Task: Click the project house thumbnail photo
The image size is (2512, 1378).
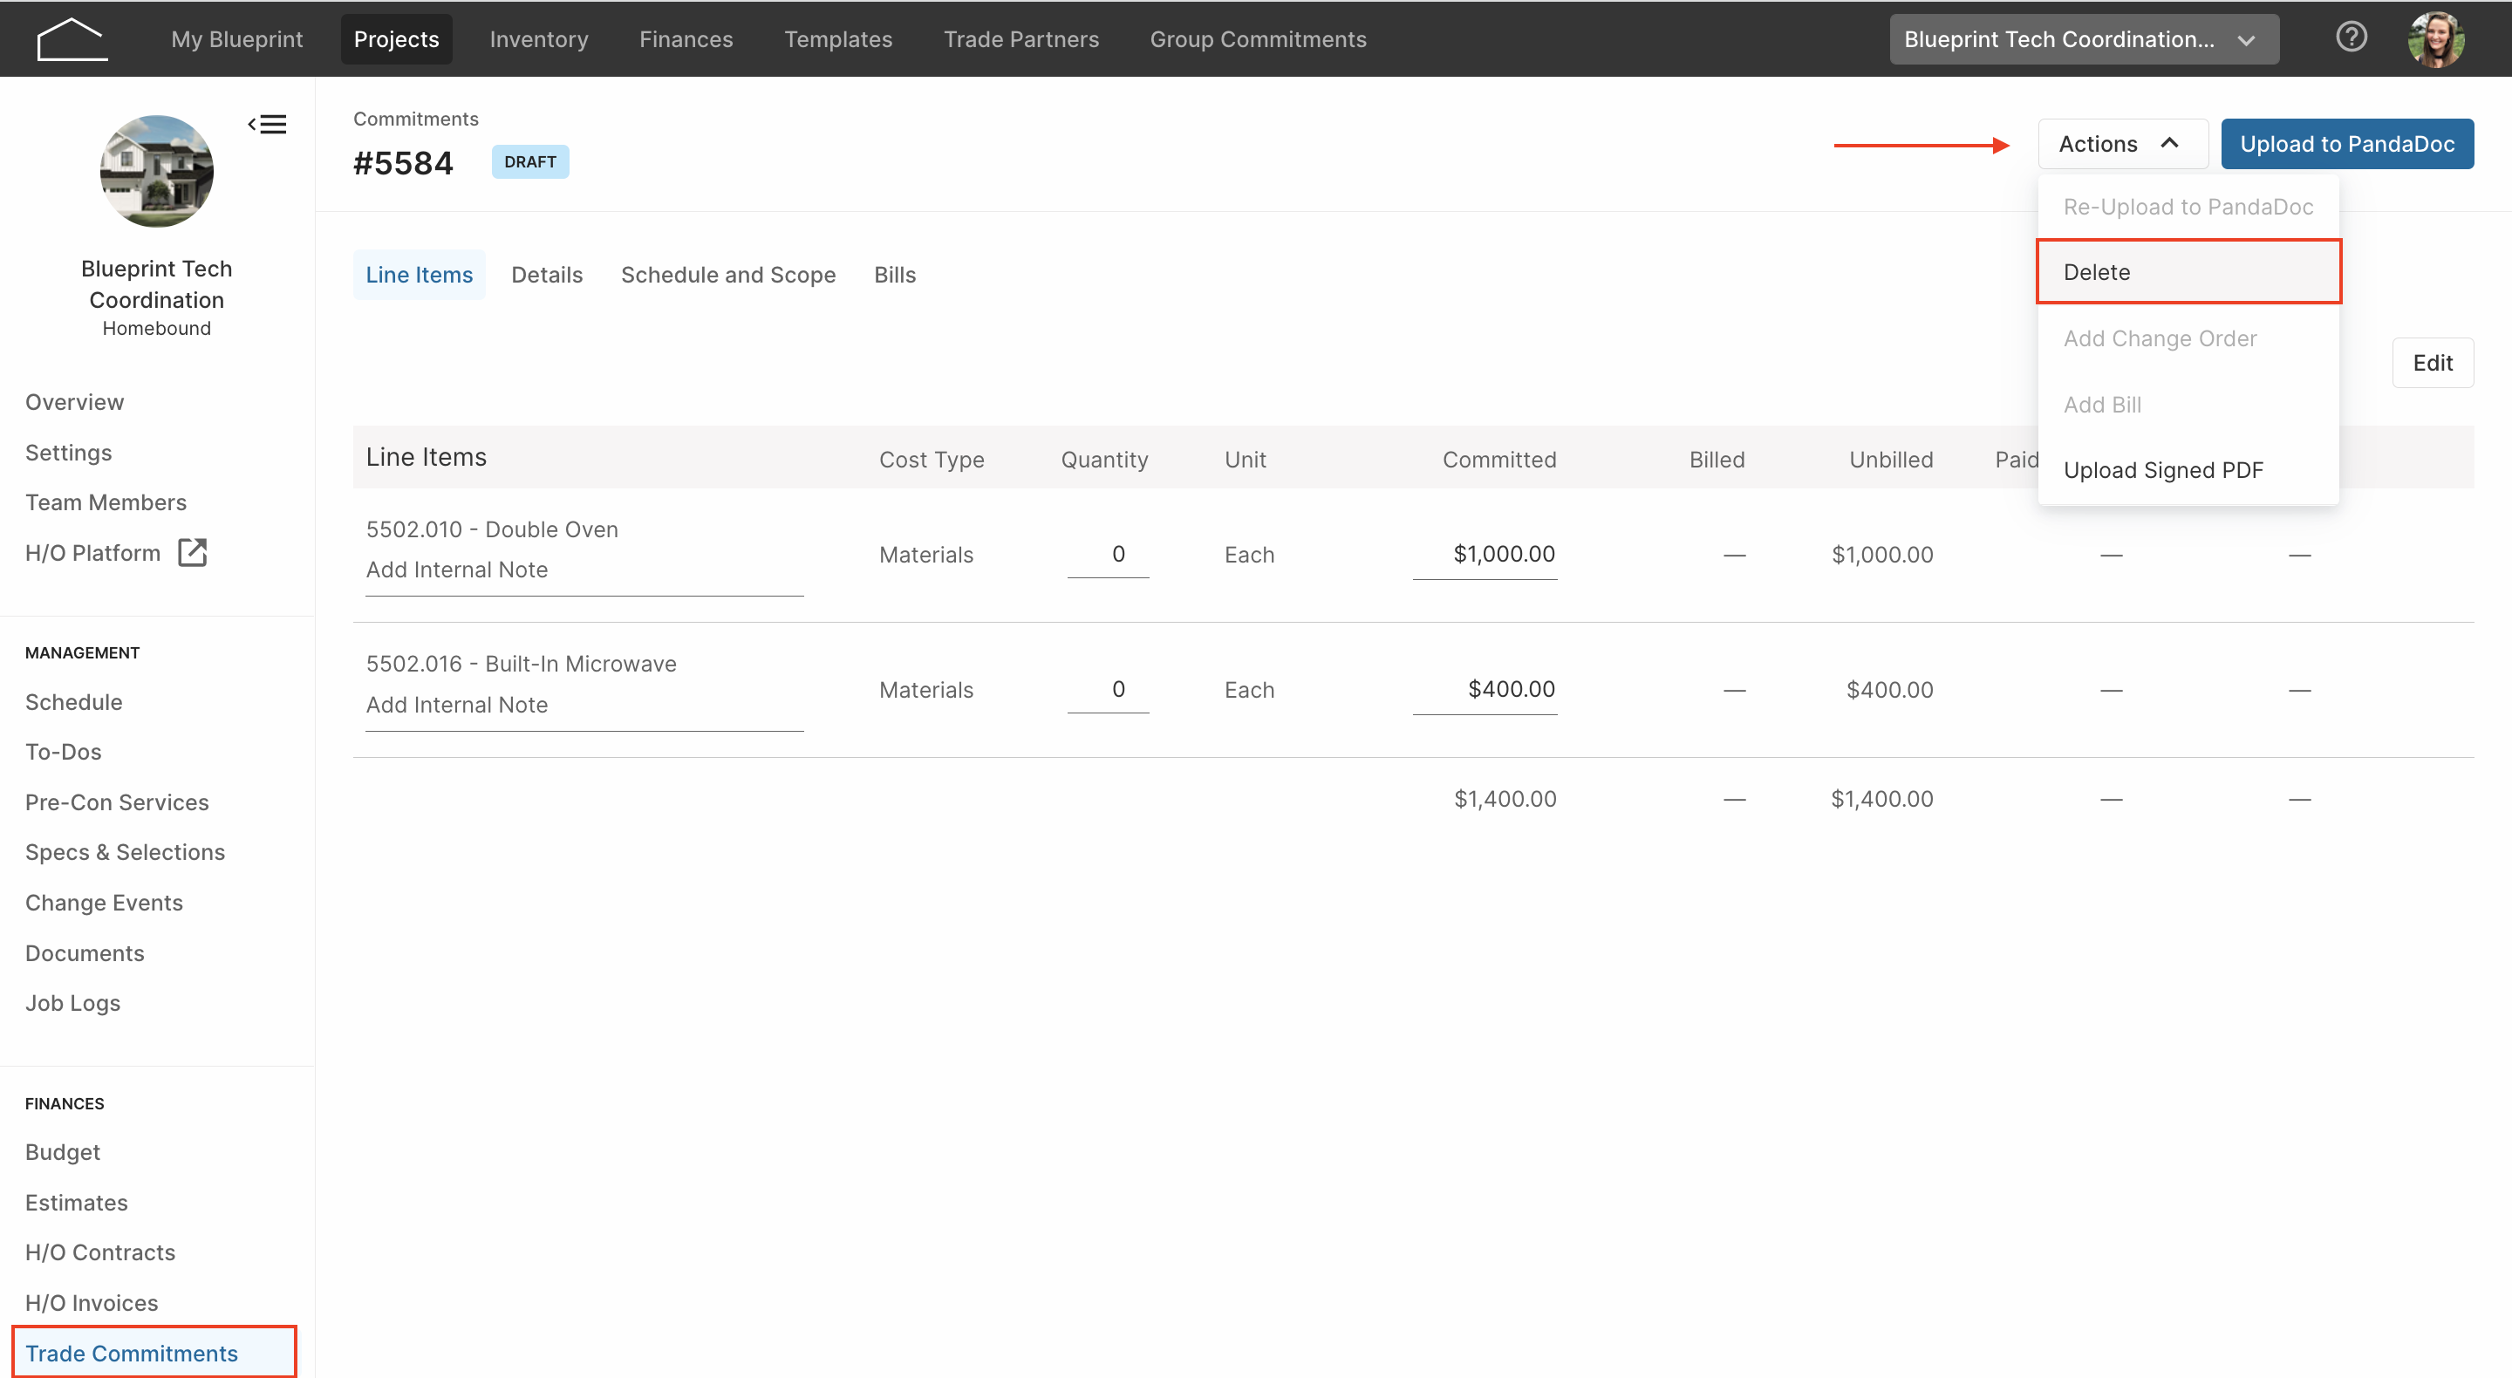Action: coord(156,172)
